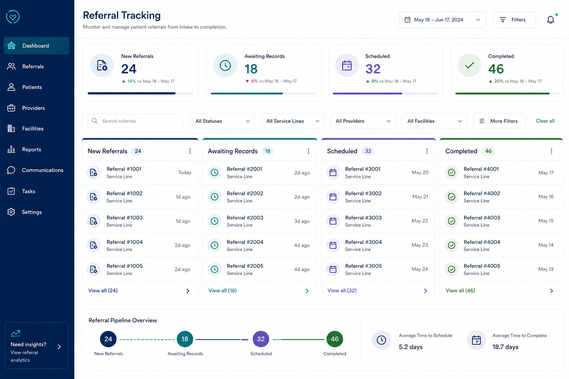
Task: Click the calendar icon for Referral #3002
Action: (333, 197)
